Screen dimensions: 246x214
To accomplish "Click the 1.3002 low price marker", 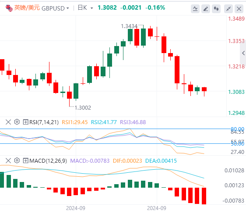I will coord(83,108).
